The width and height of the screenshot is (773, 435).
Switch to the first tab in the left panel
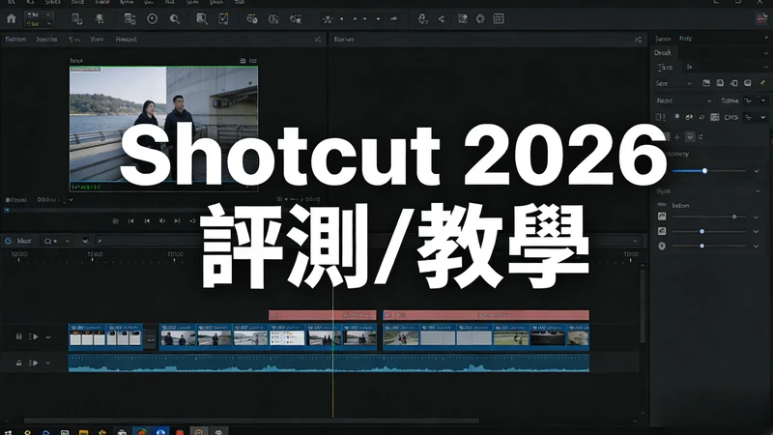click(x=15, y=40)
